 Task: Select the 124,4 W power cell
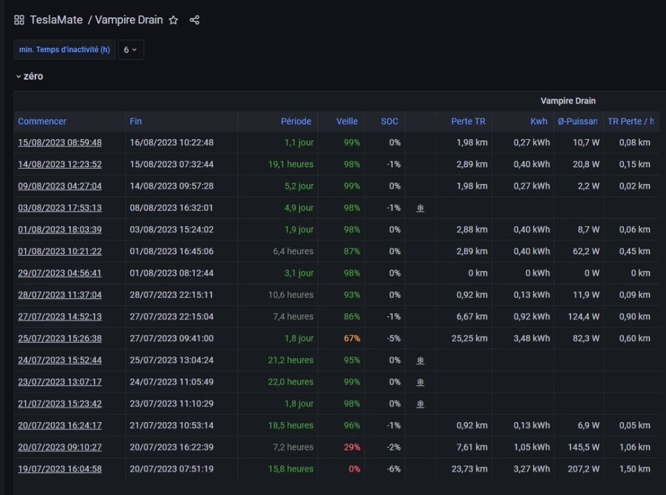[584, 316]
